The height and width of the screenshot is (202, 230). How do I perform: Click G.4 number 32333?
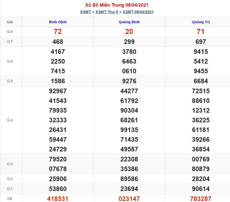click(x=58, y=120)
